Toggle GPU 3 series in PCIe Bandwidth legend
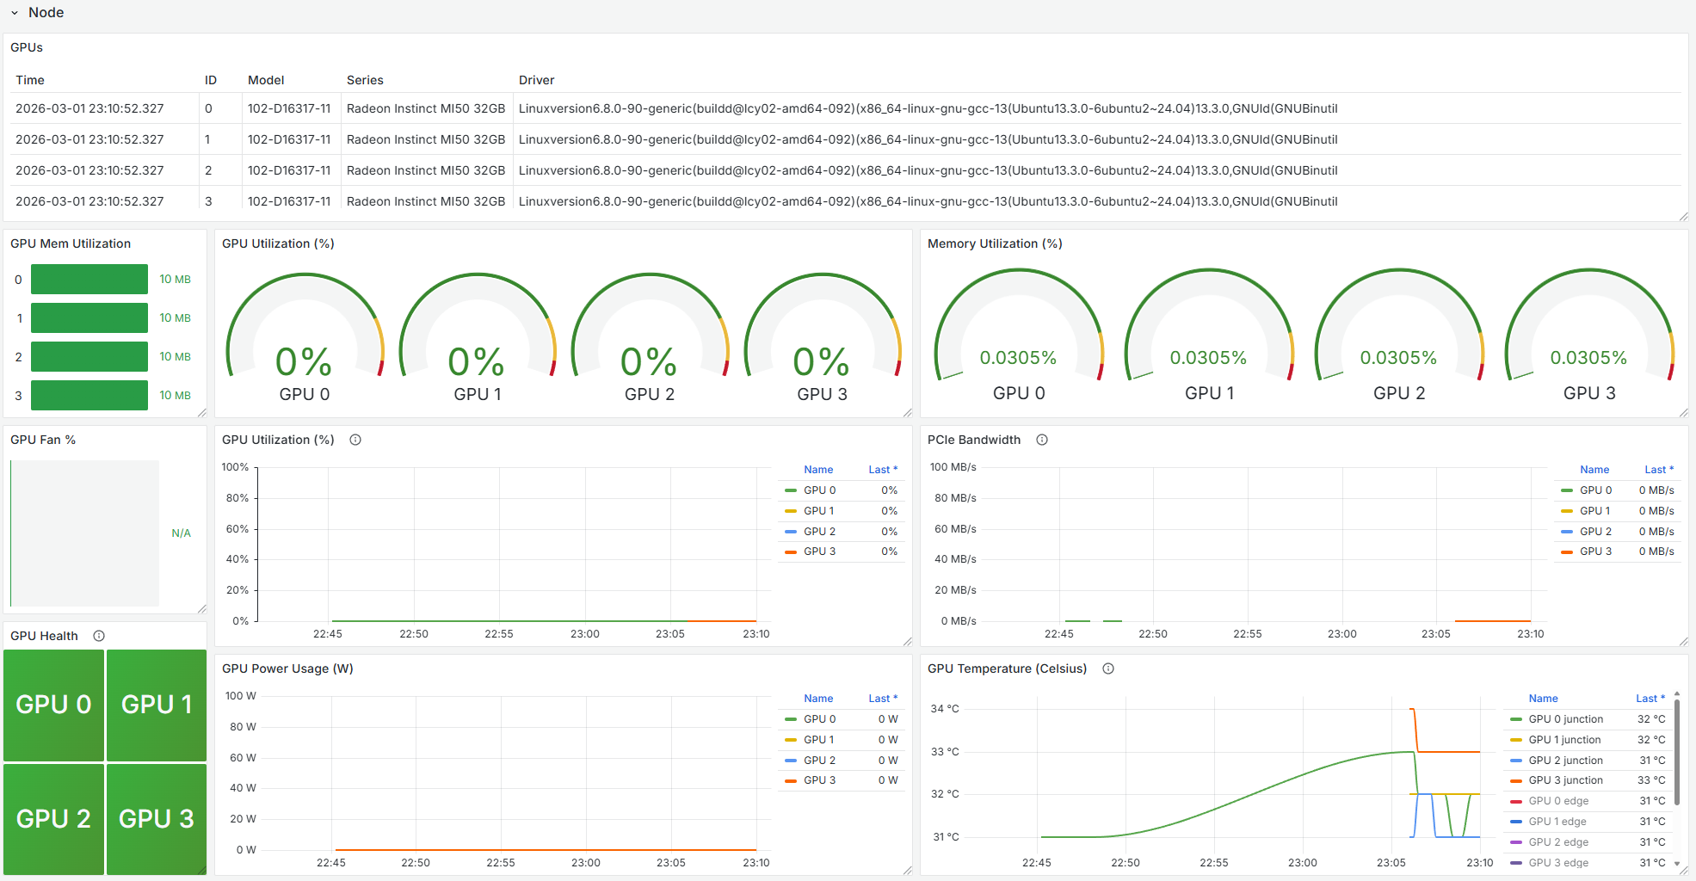This screenshot has width=1696, height=881. (1595, 551)
